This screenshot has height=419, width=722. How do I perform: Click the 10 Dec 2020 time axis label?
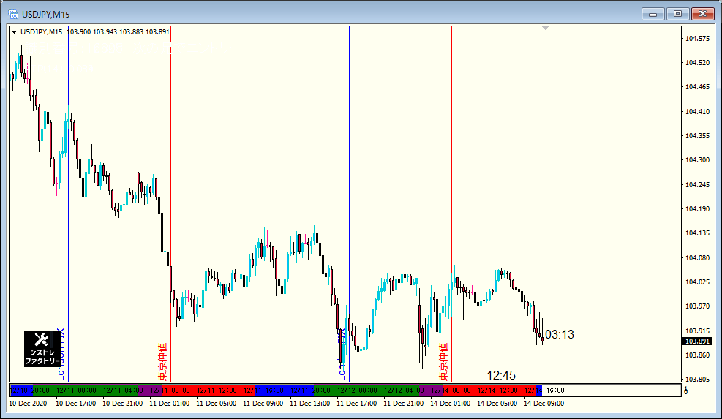click(28, 404)
